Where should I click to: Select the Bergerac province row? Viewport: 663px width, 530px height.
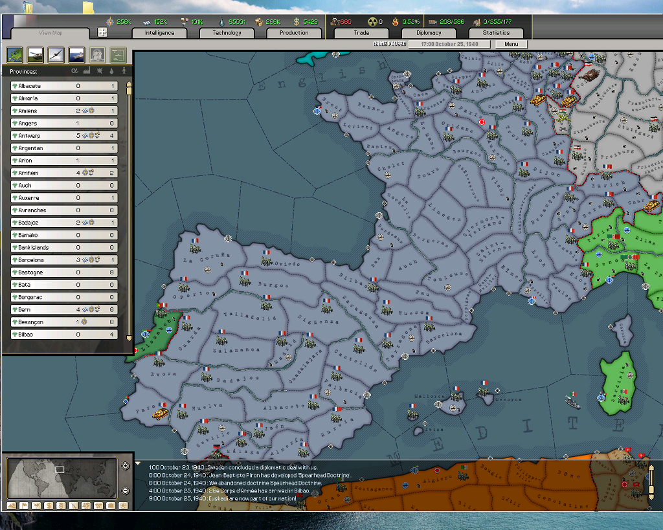point(64,297)
